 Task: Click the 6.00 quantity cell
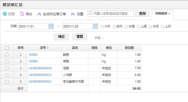[x=129, y=75]
